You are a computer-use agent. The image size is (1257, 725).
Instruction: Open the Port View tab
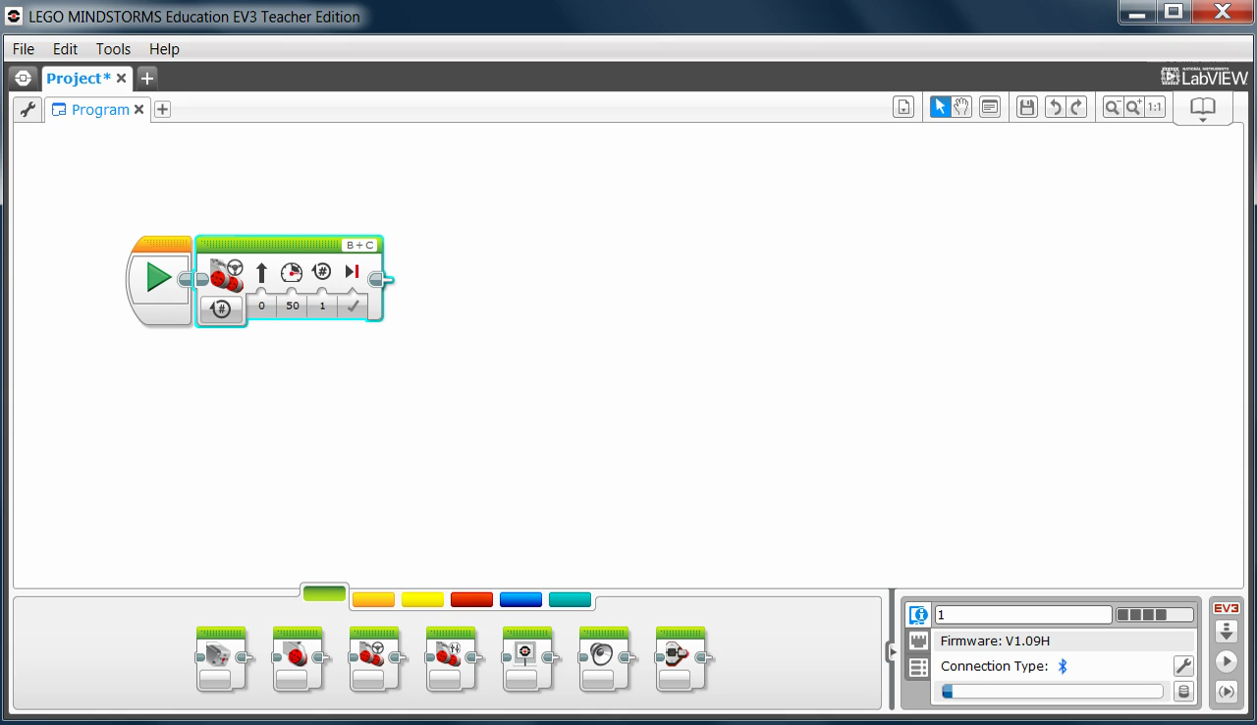click(x=918, y=641)
